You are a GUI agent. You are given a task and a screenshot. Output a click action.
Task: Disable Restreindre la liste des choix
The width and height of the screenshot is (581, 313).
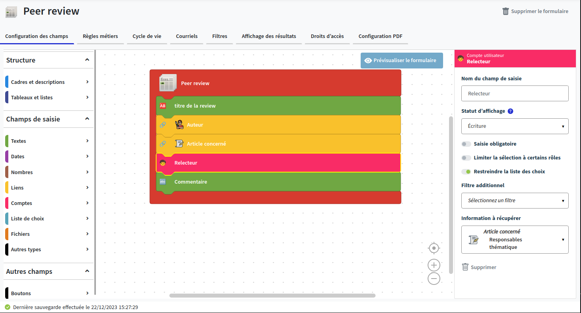(x=466, y=172)
